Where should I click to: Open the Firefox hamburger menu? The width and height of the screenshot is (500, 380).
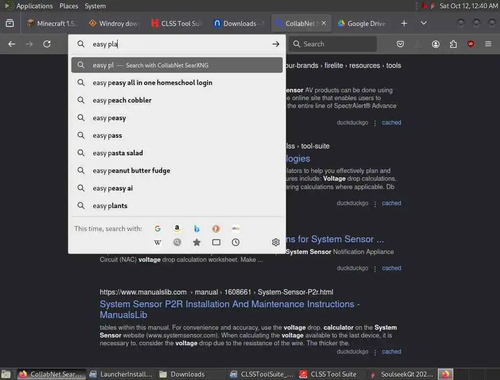[488, 44]
